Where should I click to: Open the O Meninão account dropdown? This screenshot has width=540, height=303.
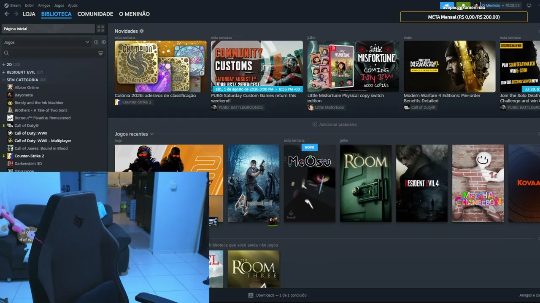tap(492, 5)
